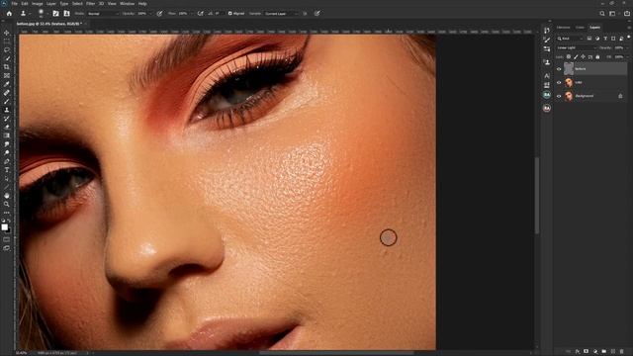Select the Move tool

7,33
